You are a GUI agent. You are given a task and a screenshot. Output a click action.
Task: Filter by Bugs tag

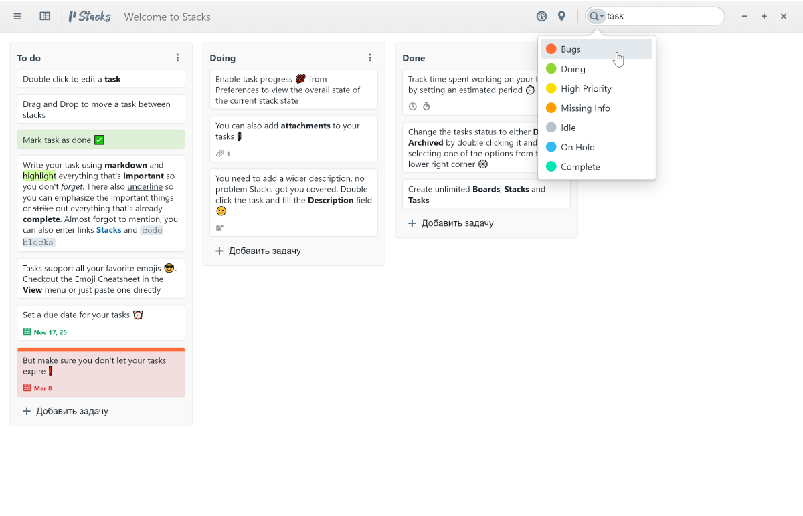(x=597, y=49)
